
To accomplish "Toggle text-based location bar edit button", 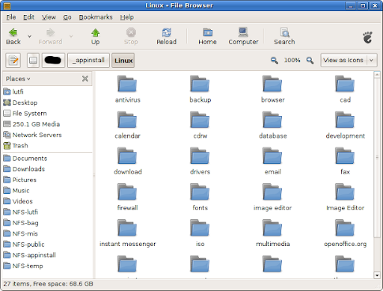I will point(13,61).
